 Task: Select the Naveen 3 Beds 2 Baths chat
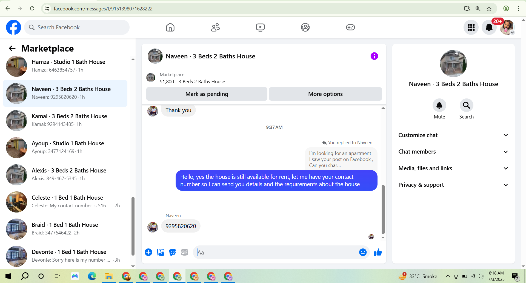65,93
